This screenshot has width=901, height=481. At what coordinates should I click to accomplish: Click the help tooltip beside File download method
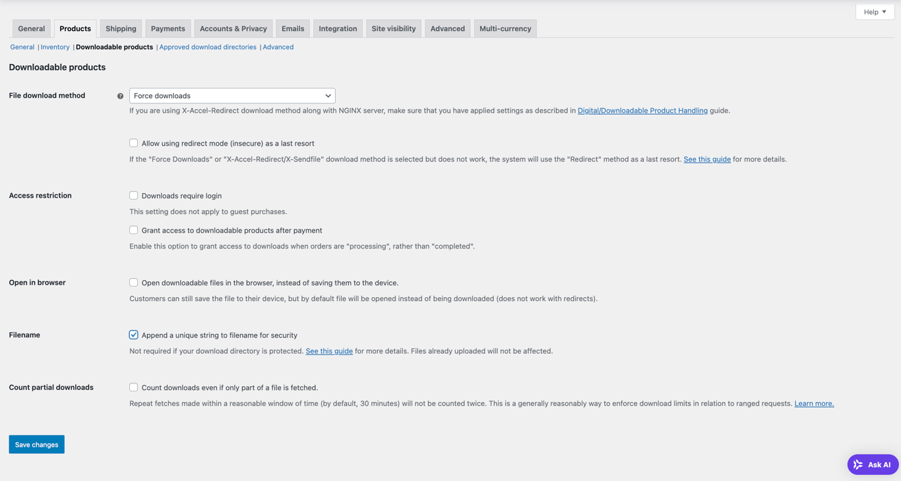(120, 96)
